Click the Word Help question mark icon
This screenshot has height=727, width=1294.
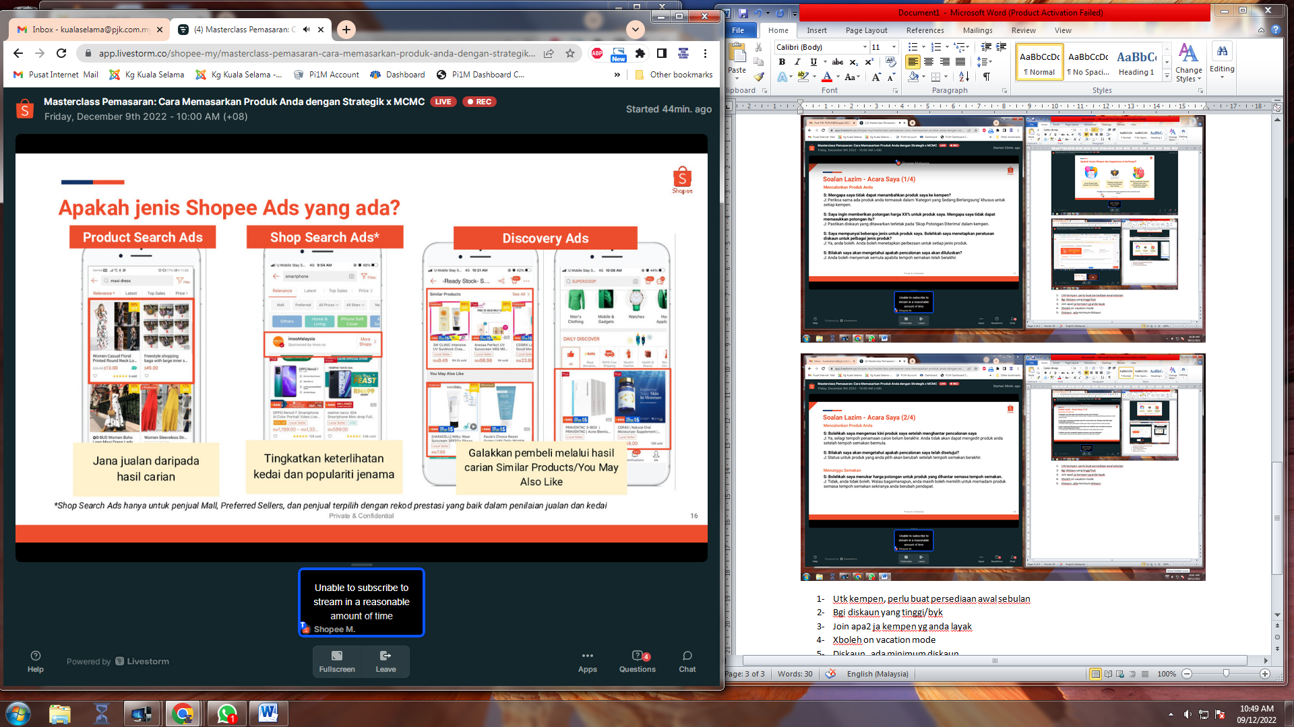click(1275, 30)
